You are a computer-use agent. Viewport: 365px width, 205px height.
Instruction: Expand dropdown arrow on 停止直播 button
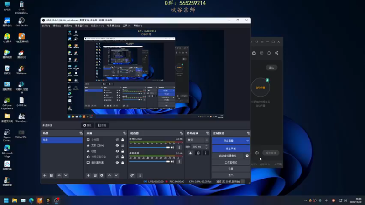point(247,141)
